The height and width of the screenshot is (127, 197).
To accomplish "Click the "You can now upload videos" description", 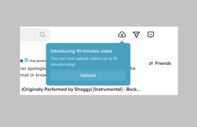I will click(x=84, y=58).
